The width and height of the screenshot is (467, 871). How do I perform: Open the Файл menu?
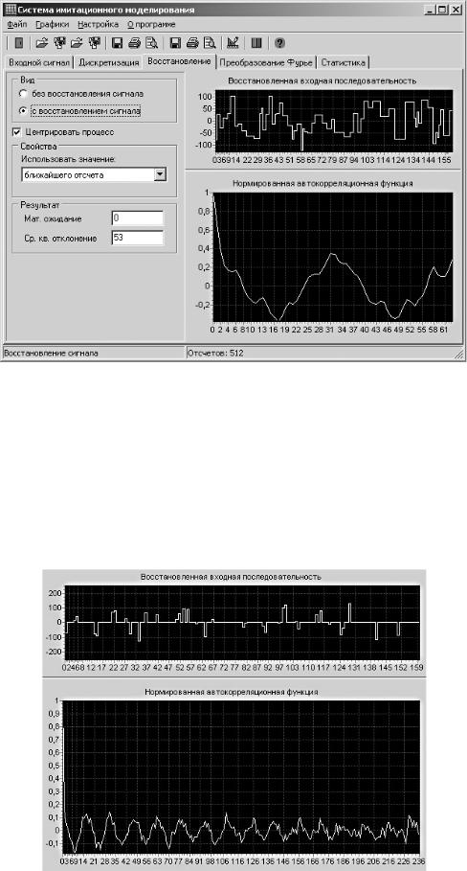pyautogui.click(x=17, y=25)
